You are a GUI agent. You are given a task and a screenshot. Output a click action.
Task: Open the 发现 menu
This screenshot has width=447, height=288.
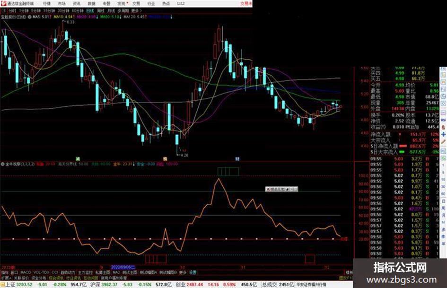[x=122, y=3]
